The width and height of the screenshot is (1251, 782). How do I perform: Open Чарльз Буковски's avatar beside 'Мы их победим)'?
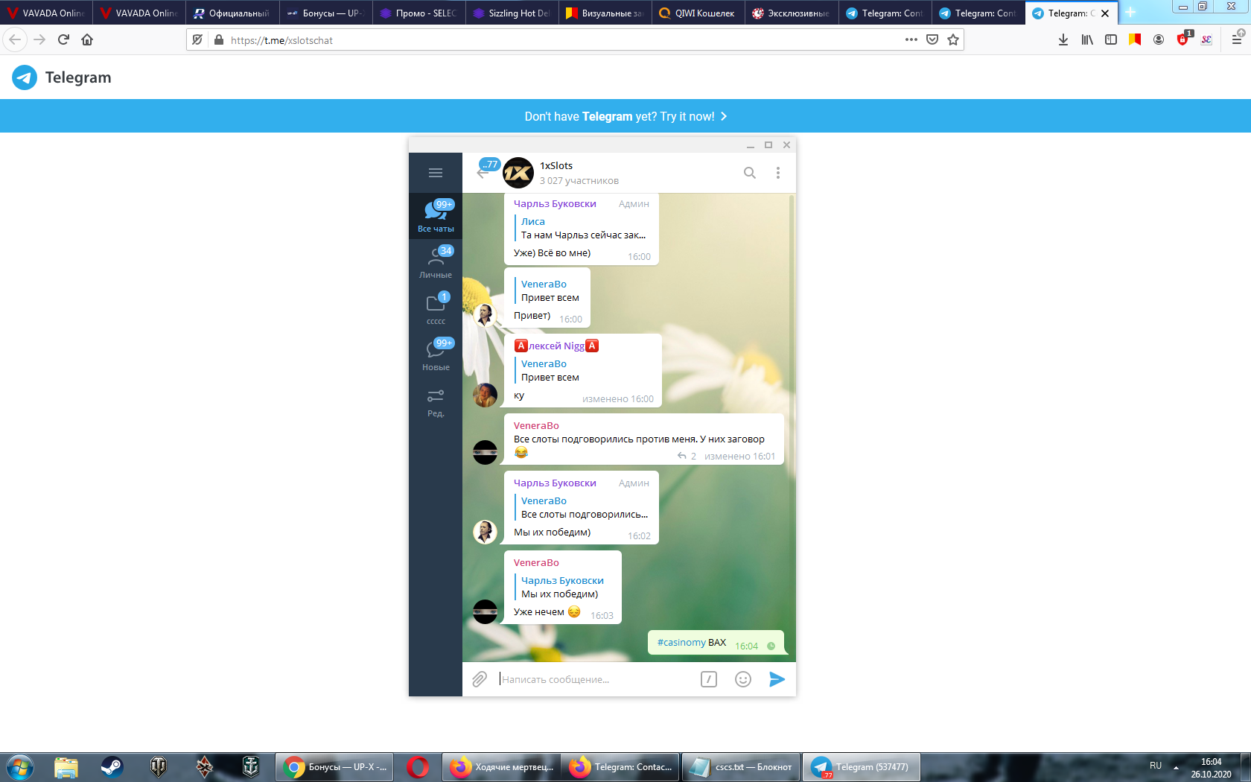[x=485, y=532]
